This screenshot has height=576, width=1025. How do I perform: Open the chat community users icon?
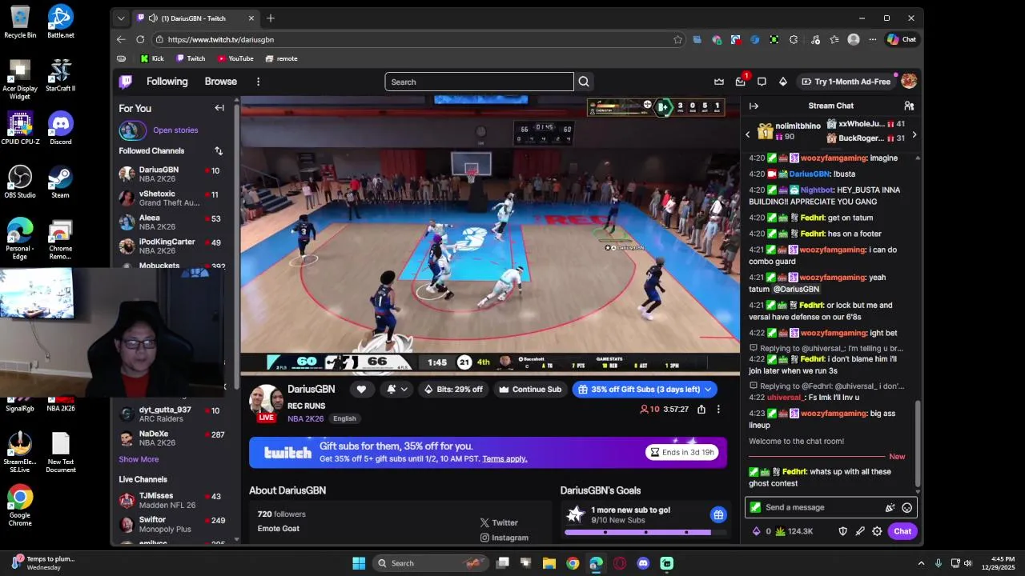pyautogui.click(x=909, y=106)
